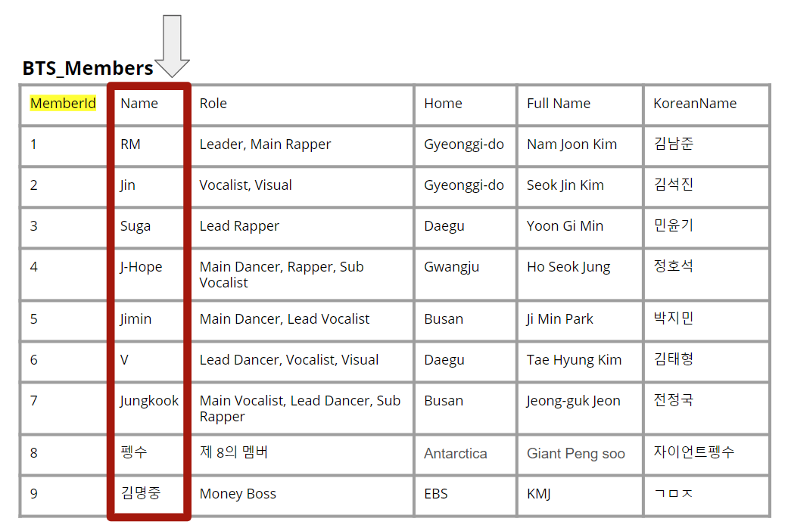Click full name Yoon Gi Min
791x531 pixels.
coord(565,226)
